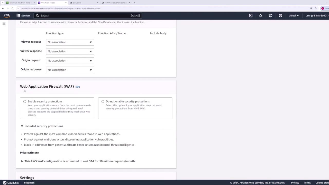The image size is (329, 185).
Task: Click the Function ARN / Name column header
Action: coord(112,33)
